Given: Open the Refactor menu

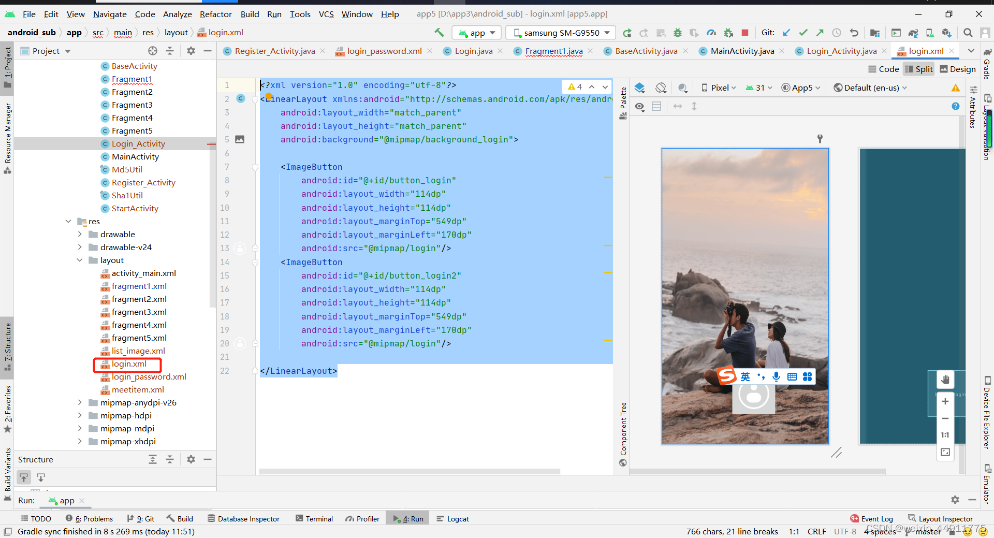Looking at the screenshot, I should 215,14.
